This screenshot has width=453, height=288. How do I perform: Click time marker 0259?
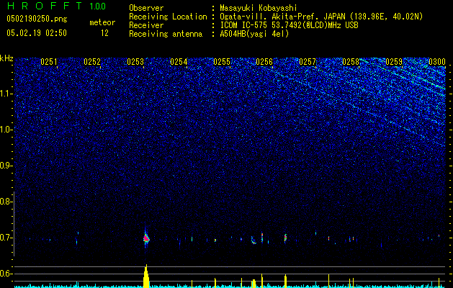394,62
